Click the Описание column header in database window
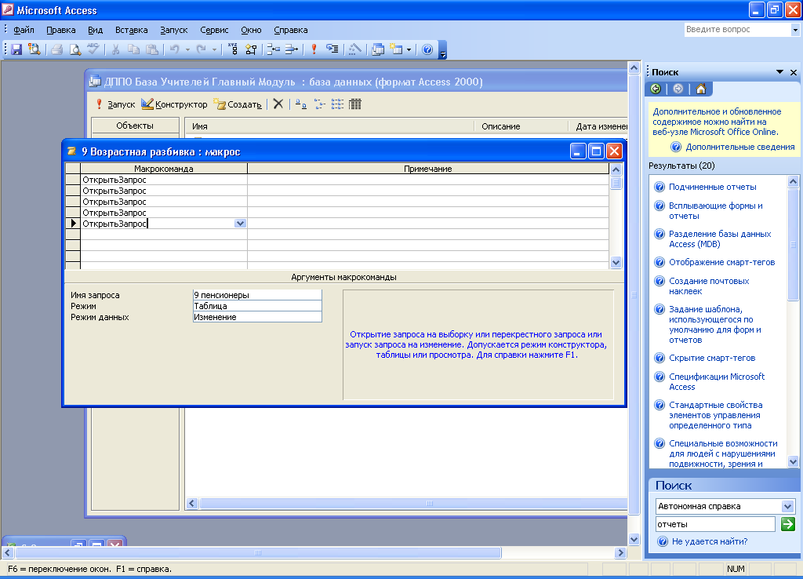This screenshot has height=579, width=803. tap(521, 126)
